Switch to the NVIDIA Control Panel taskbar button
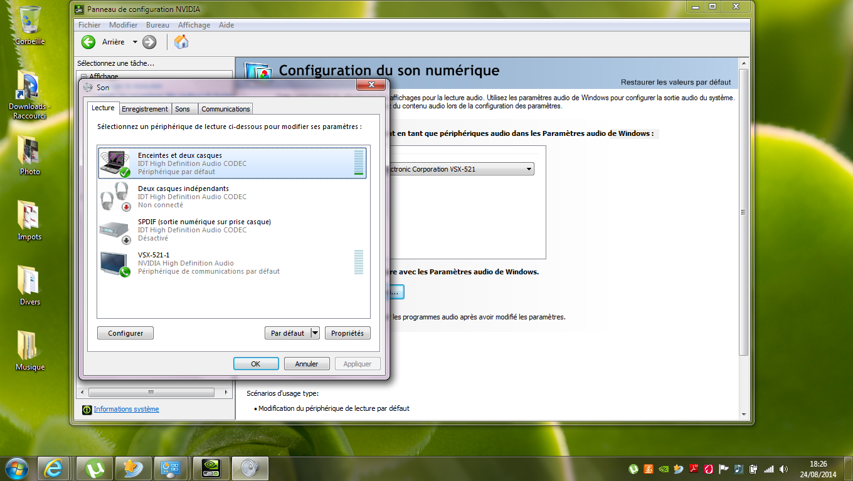Image resolution: width=853 pixels, height=481 pixels. 211,468
